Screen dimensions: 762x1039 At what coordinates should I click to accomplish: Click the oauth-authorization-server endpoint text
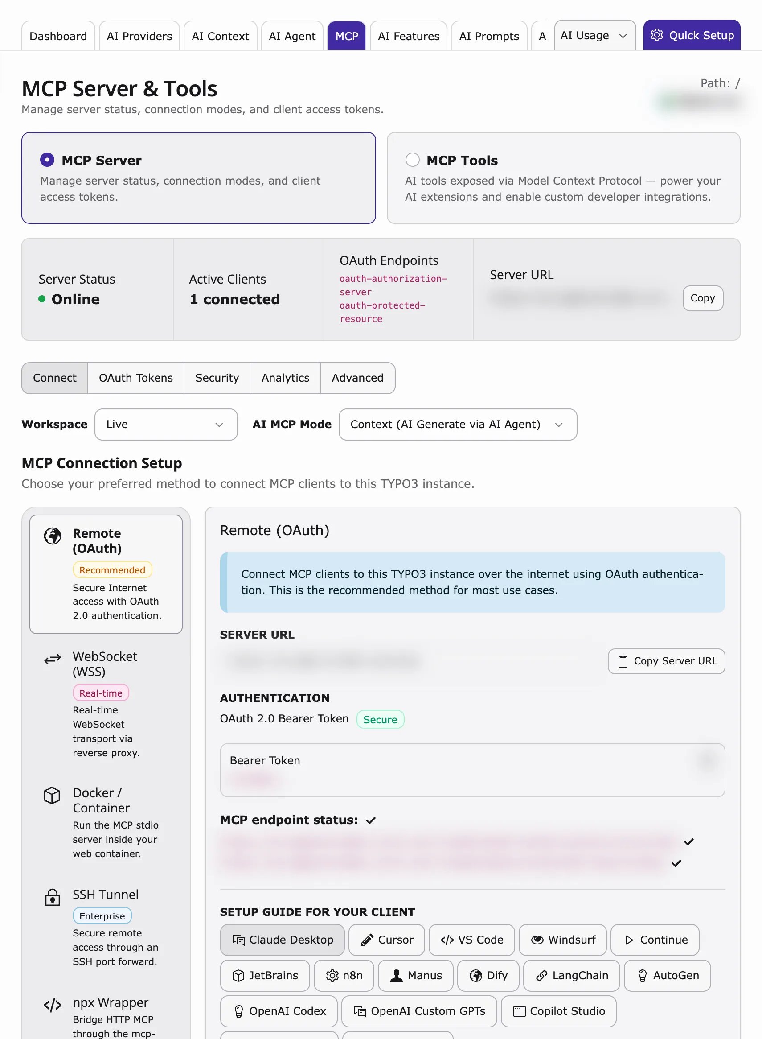point(393,285)
